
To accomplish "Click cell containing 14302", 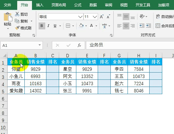I will click(36, 91).
